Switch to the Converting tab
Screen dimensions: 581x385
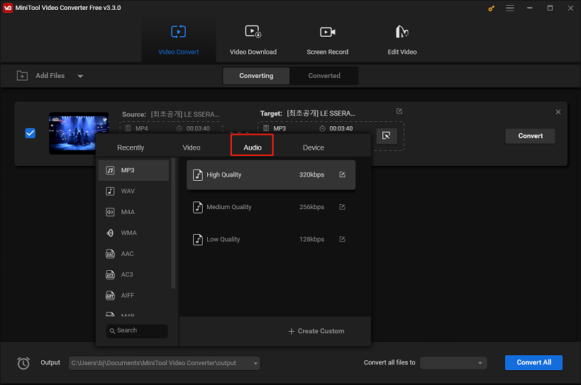[x=256, y=76]
